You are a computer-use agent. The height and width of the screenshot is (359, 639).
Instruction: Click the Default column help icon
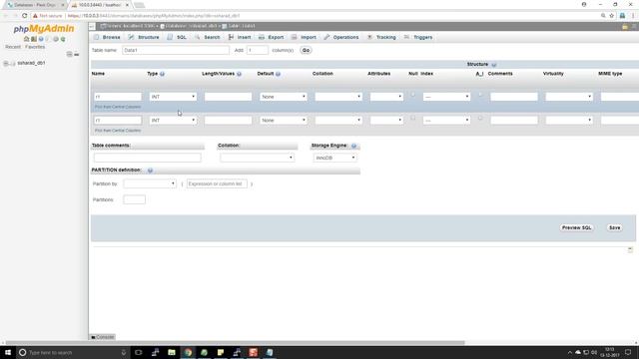coord(278,74)
